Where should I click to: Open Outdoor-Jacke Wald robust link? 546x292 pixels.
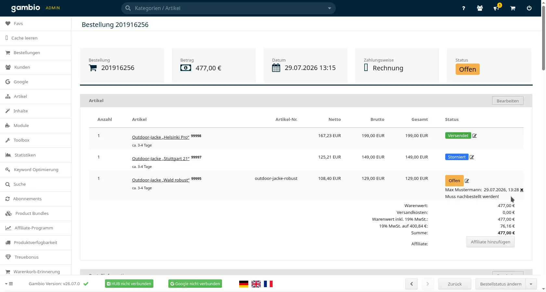click(161, 180)
